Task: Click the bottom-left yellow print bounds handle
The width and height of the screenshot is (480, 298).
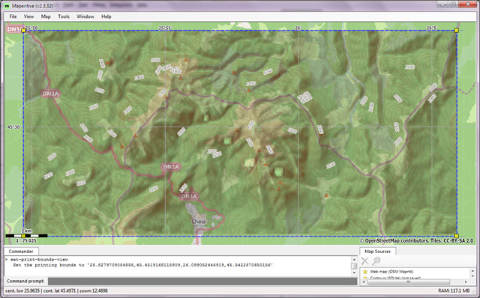Action: coord(23,236)
